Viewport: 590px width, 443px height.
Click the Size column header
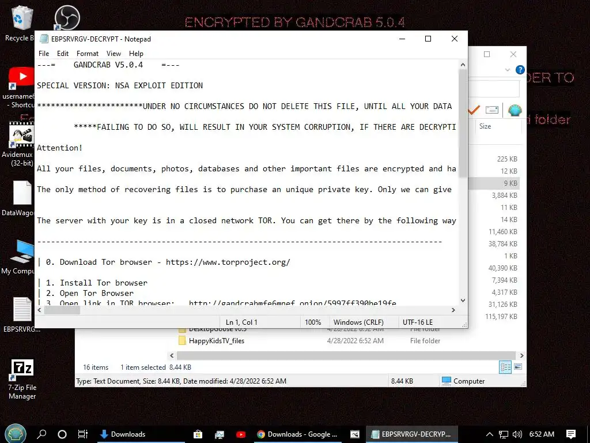(498, 126)
